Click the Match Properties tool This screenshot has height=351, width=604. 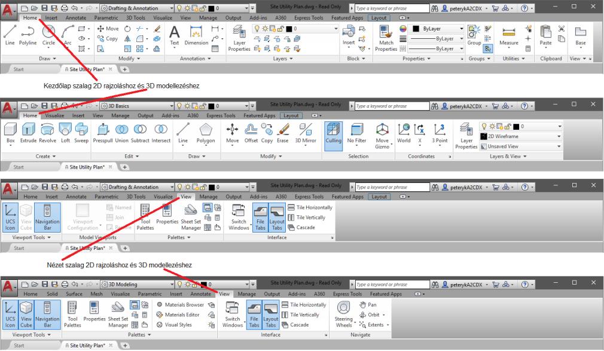tap(386, 38)
